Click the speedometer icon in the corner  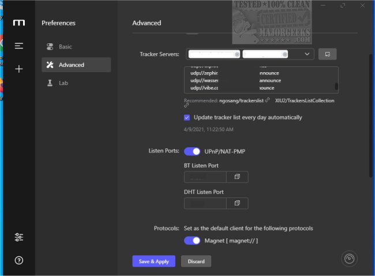point(350,258)
